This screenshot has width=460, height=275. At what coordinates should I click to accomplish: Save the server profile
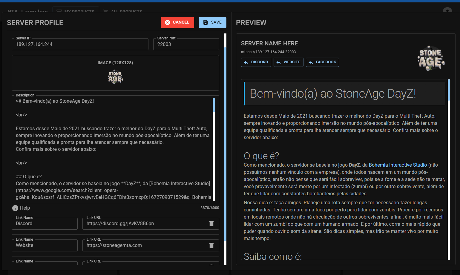[212, 22]
